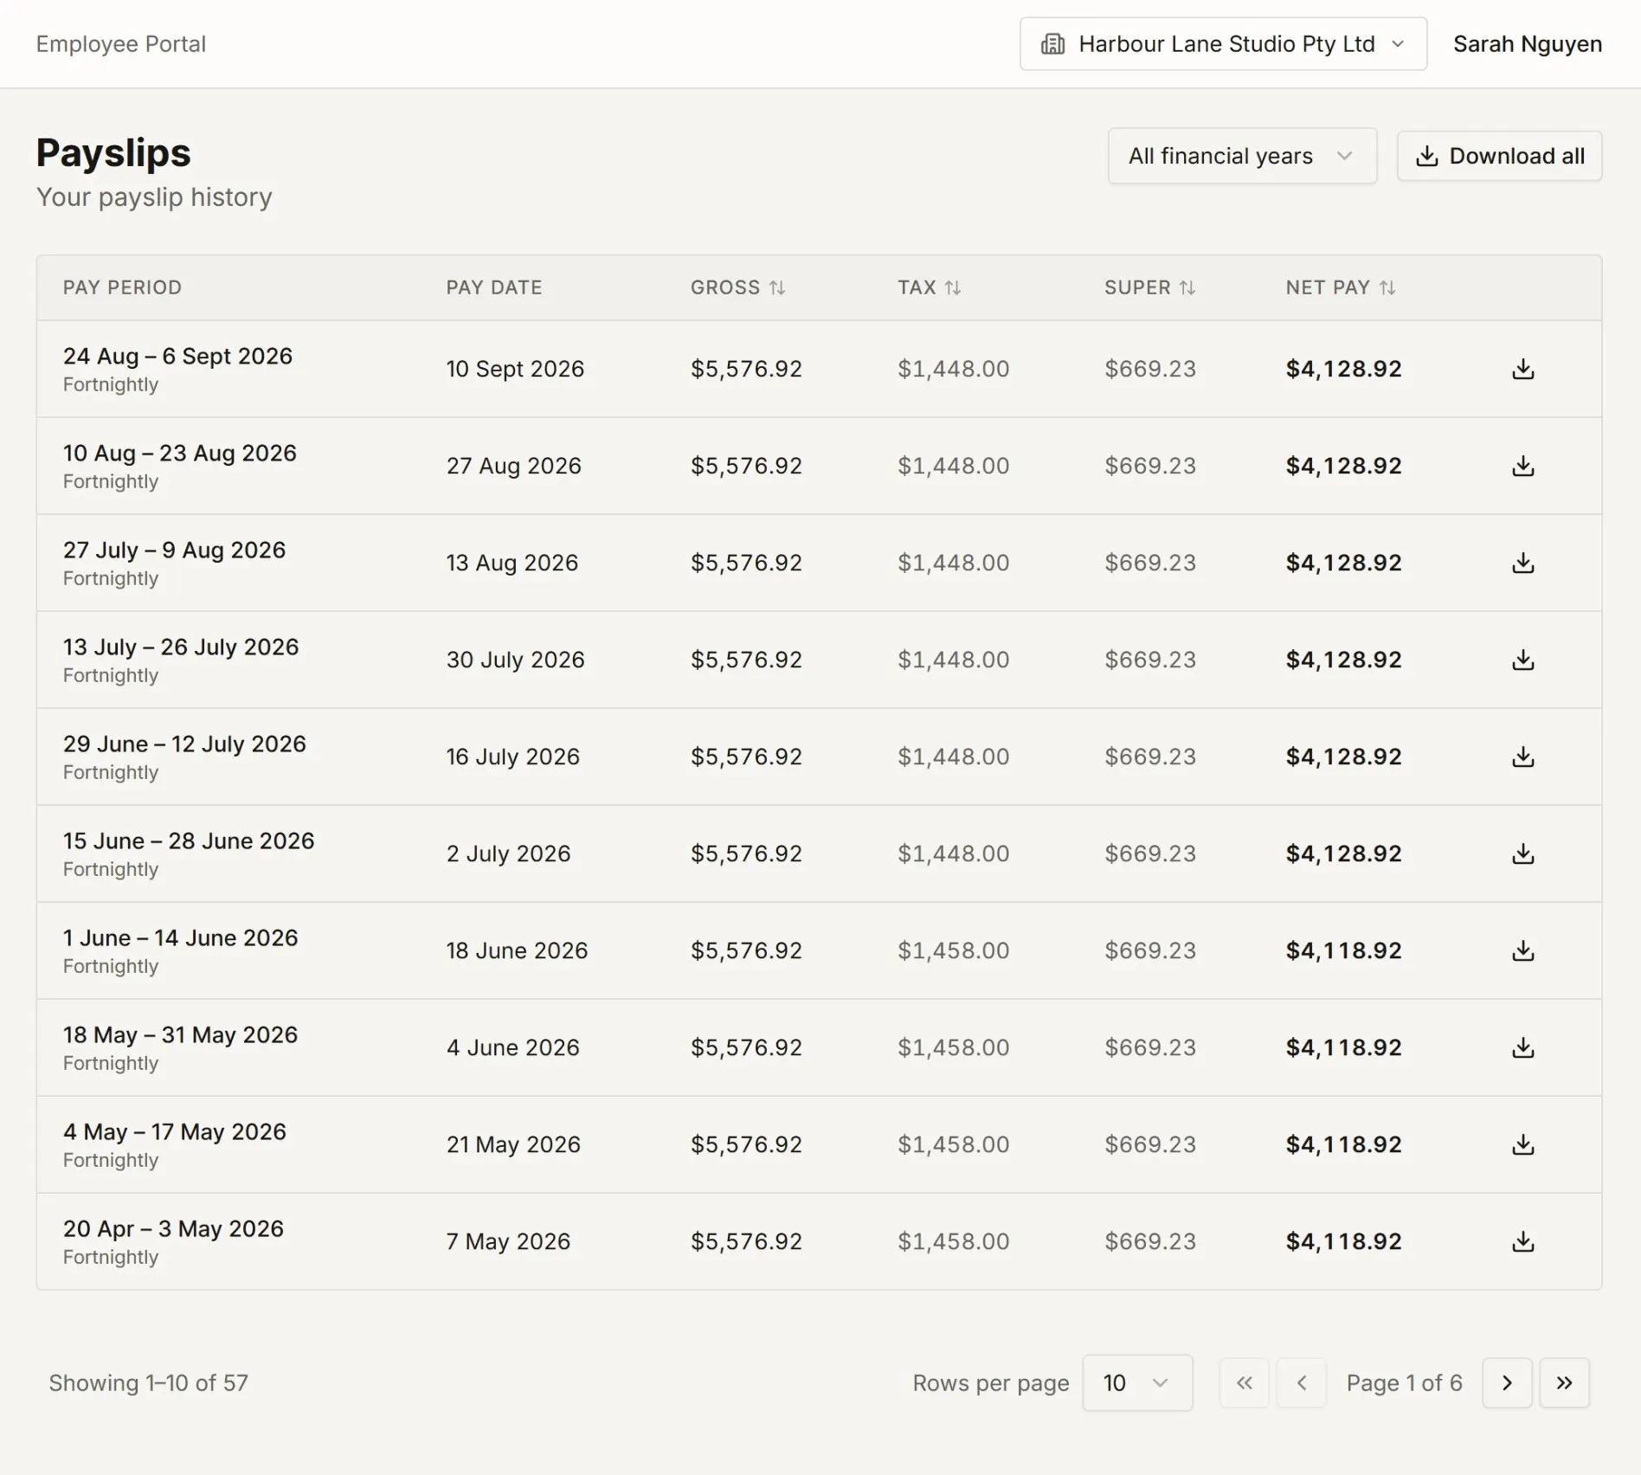Sort table by Net Pay column

(x=1340, y=287)
